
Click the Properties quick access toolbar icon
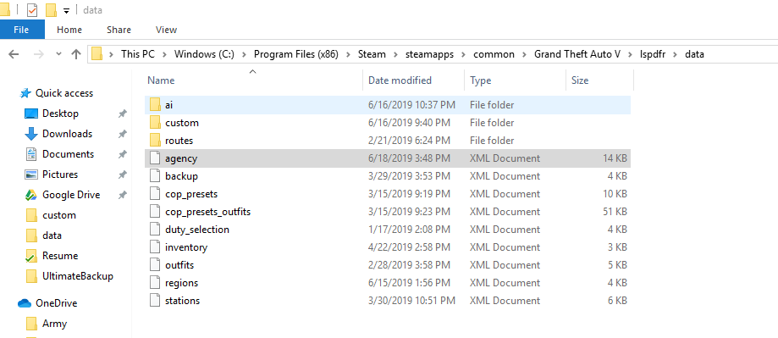click(32, 9)
